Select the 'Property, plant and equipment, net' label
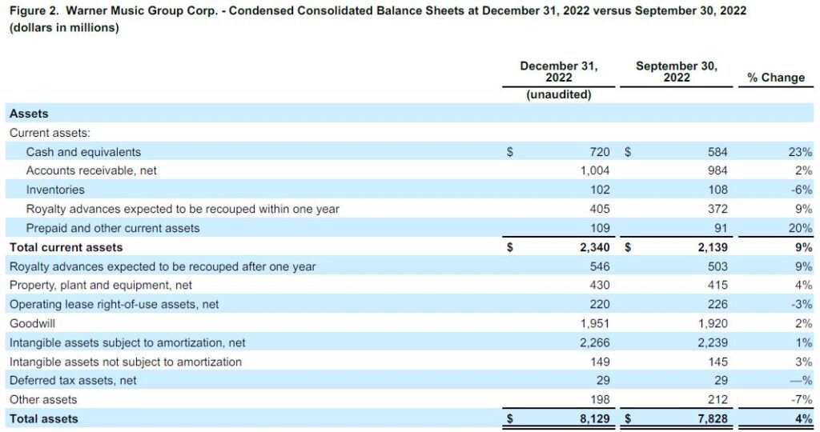The width and height of the screenshot is (820, 432). tap(100, 286)
